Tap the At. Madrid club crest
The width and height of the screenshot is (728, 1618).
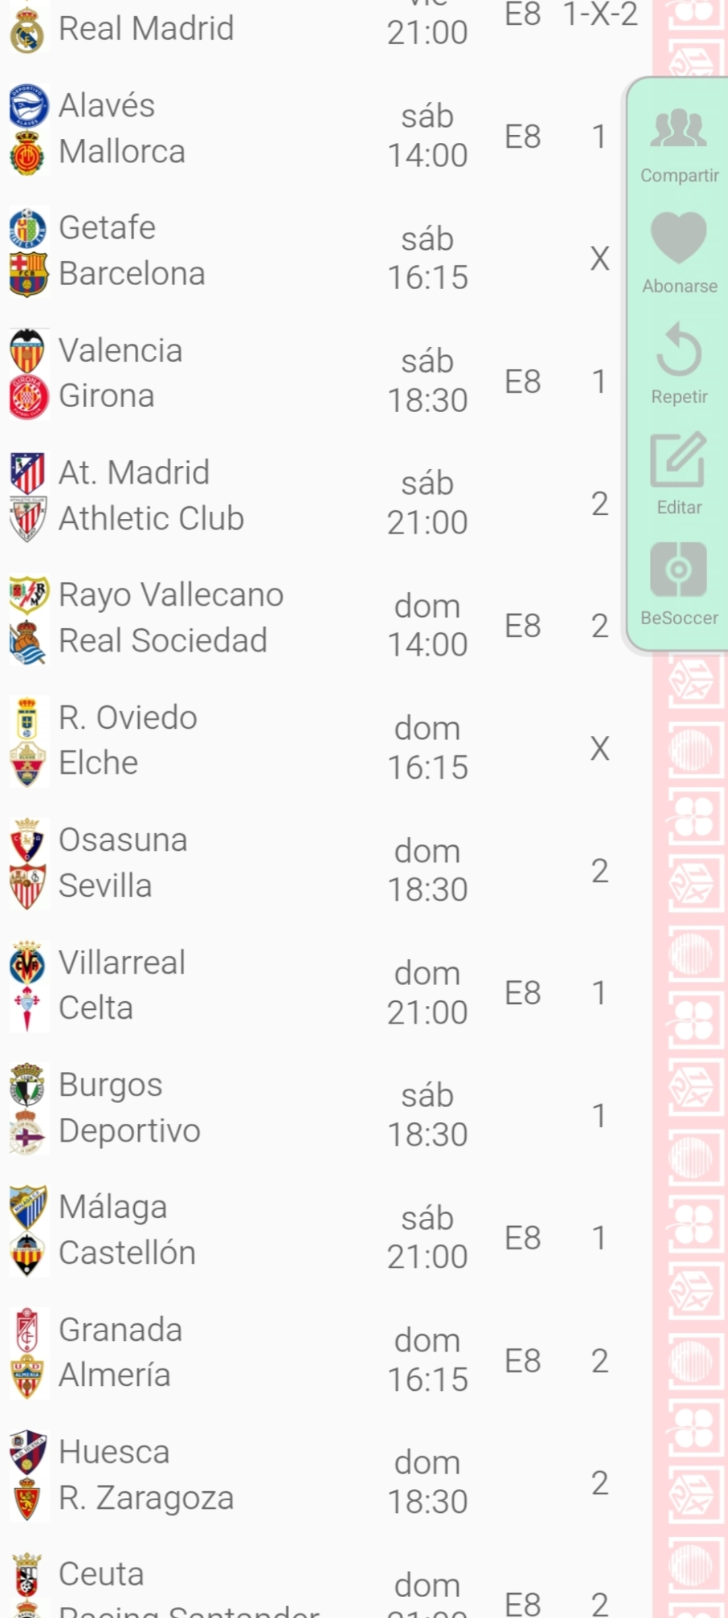(x=28, y=473)
